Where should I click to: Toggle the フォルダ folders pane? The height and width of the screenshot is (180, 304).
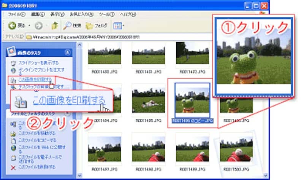click(x=97, y=25)
